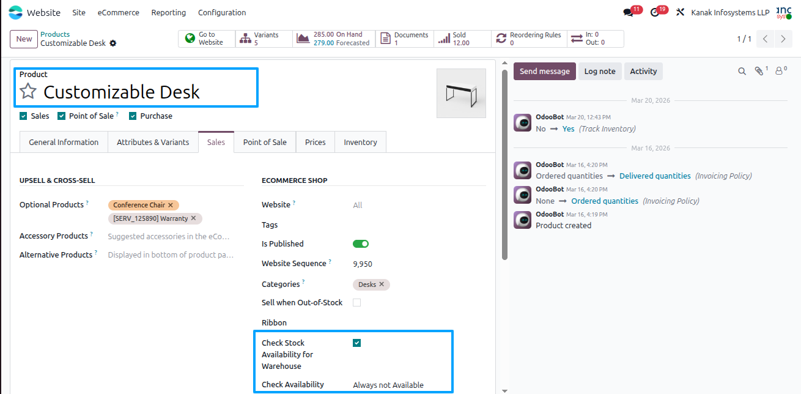801x394 pixels.
Task: Mark the product as favorite star
Action: [28, 92]
